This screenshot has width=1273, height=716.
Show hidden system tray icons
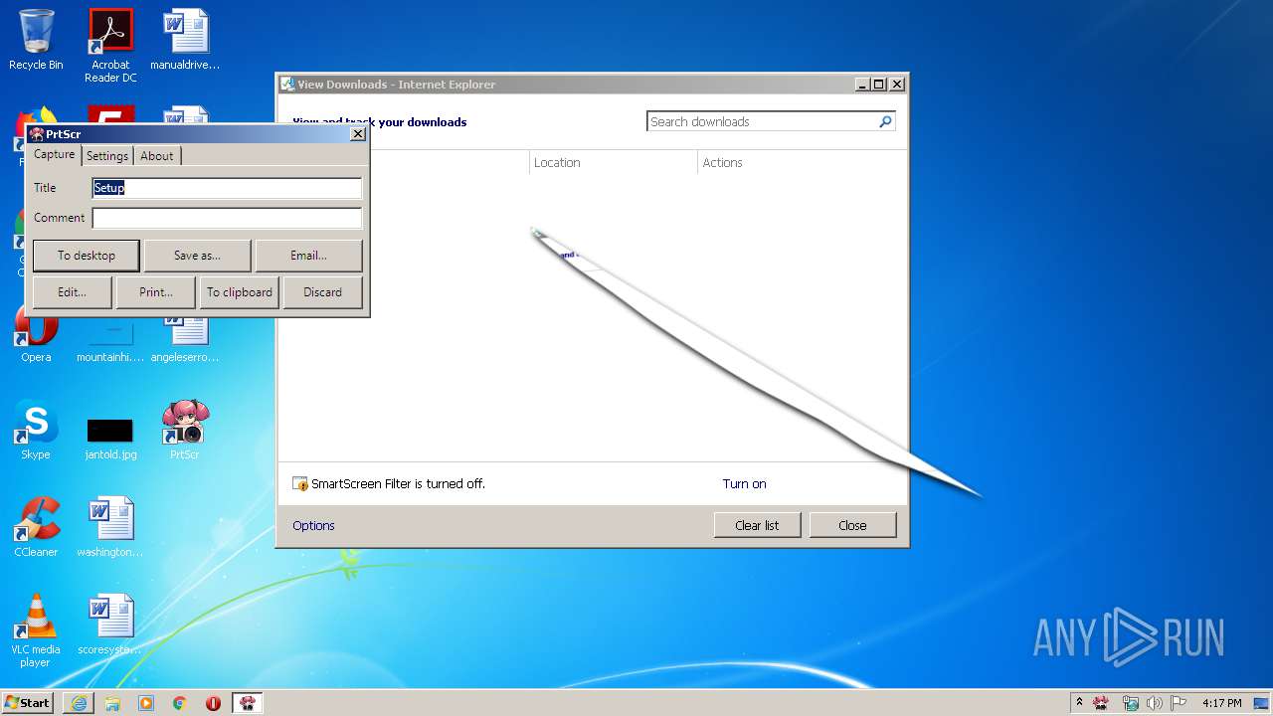click(1079, 702)
